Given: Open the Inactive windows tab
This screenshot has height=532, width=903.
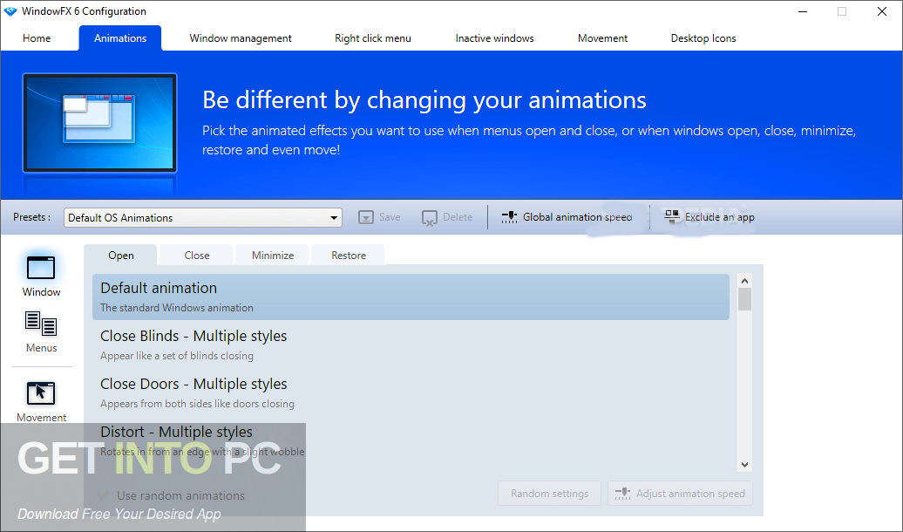Looking at the screenshot, I should (x=494, y=38).
